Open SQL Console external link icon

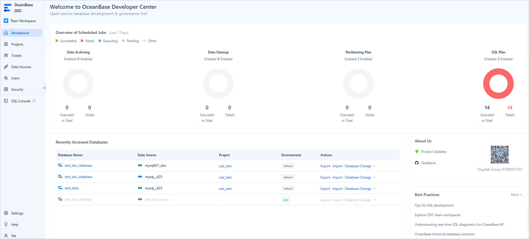(x=34, y=101)
